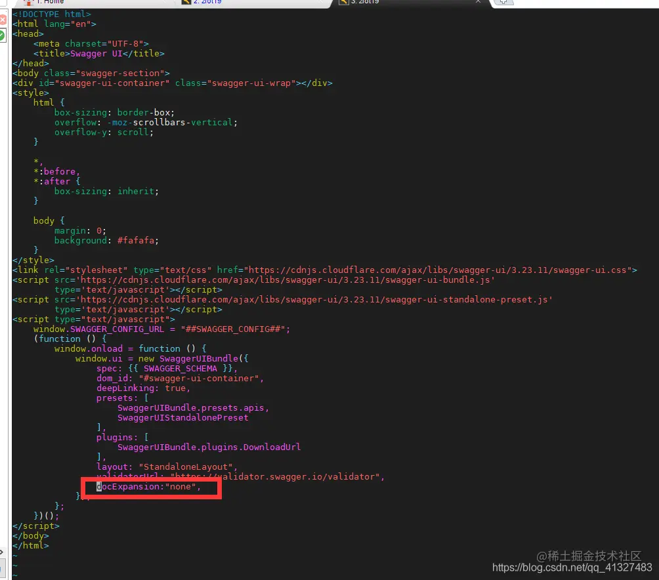The image size is (659, 580).
Task: Click the red X icon in left sidebar
Action: tap(3, 20)
